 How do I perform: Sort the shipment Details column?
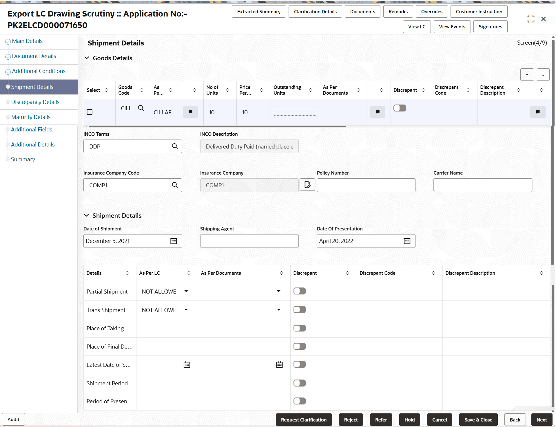[x=127, y=273]
